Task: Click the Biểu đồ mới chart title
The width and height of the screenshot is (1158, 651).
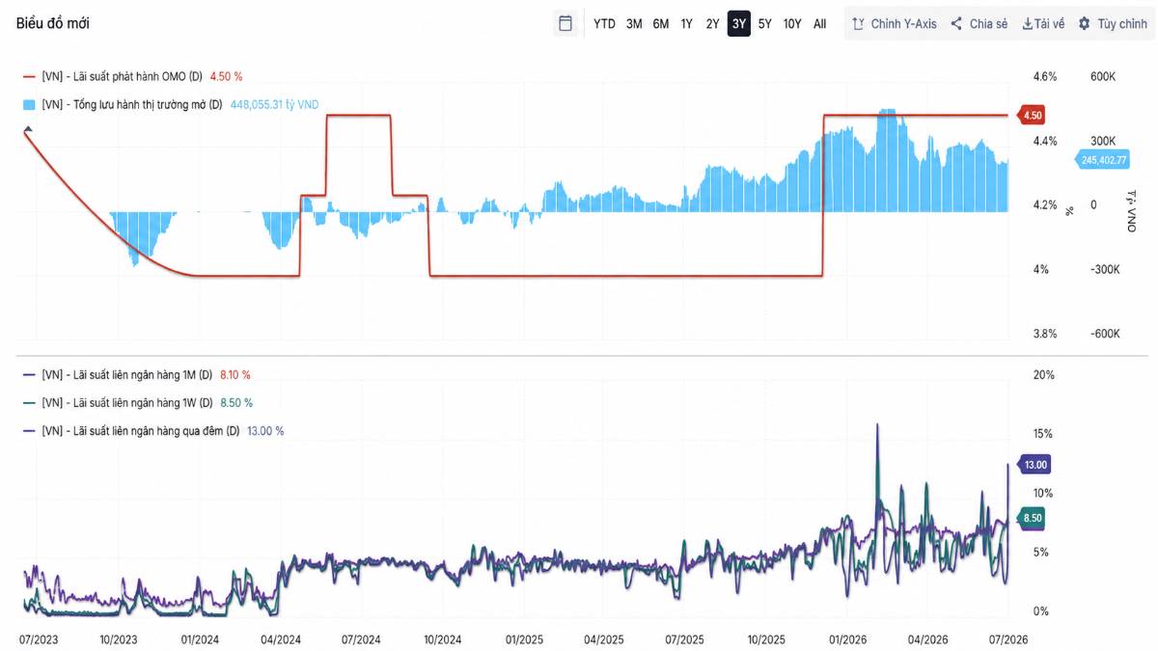Action: click(53, 23)
